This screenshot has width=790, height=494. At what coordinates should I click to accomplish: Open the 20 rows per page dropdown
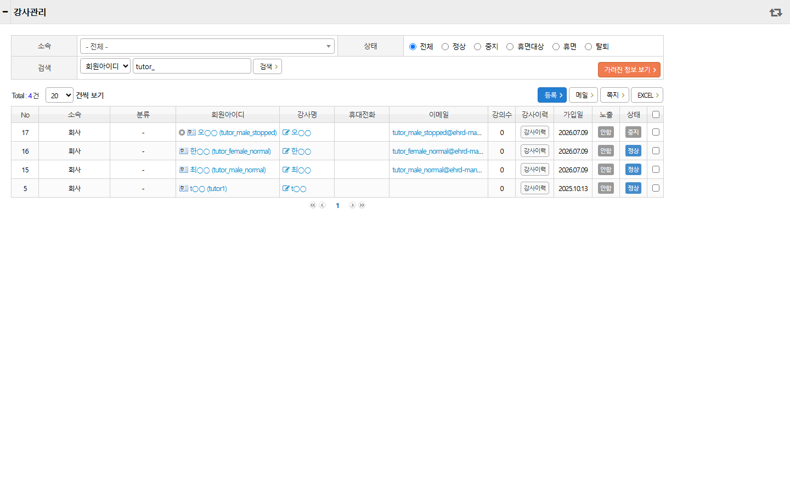pyautogui.click(x=59, y=95)
